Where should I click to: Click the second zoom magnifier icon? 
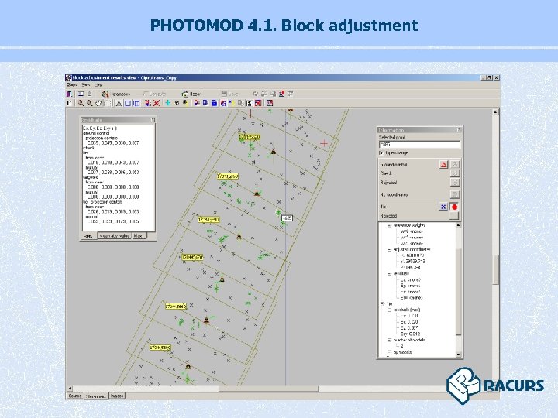point(90,103)
